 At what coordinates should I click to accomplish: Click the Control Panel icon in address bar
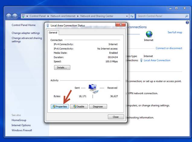point(23,16)
